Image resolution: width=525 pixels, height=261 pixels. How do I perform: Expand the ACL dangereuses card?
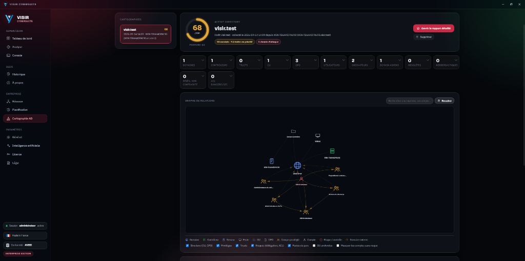221,80
